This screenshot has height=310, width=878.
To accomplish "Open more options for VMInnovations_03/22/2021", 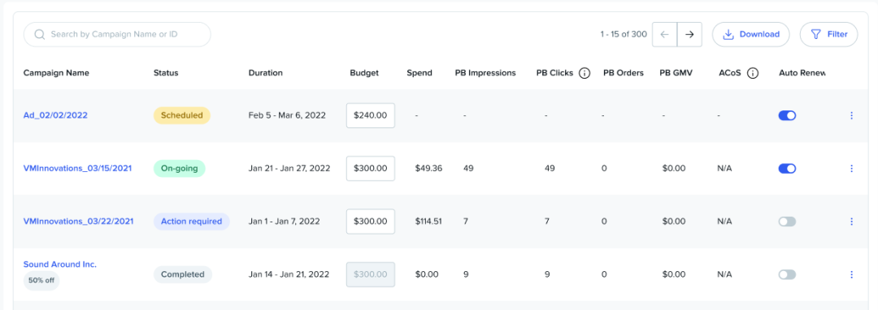I will click(x=852, y=222).
